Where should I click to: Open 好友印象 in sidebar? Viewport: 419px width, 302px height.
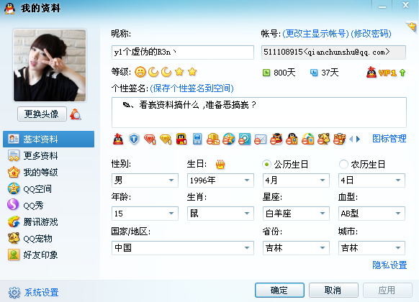[49, 255]
